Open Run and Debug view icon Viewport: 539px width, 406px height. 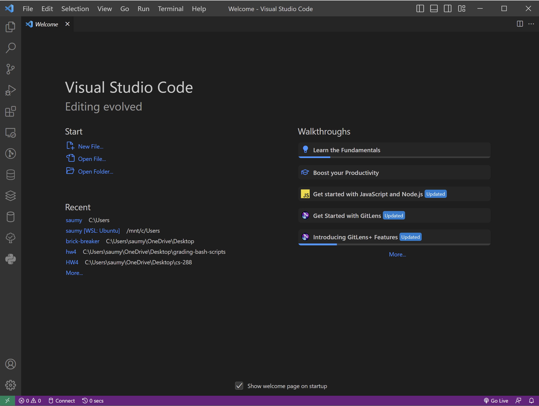(11, 90)
